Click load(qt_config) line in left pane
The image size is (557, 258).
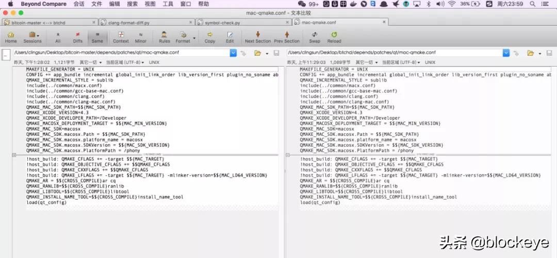[46, 203]
